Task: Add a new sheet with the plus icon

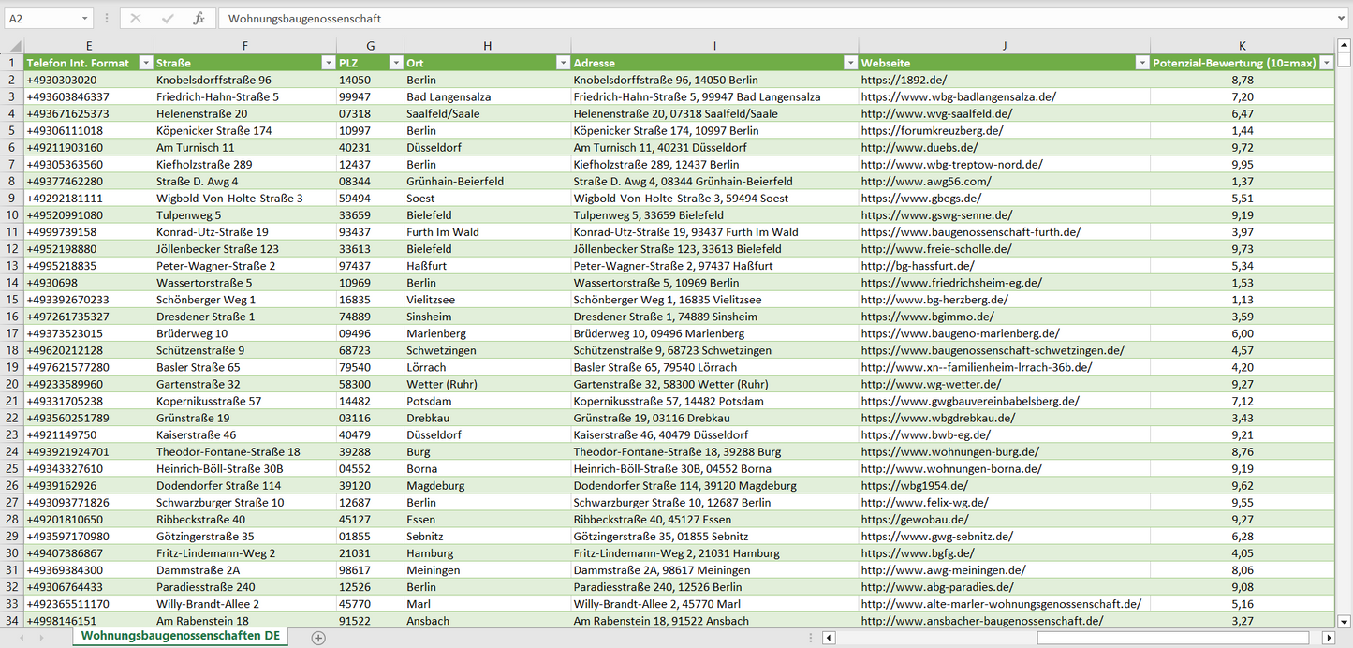Action: tap(318, 638)
